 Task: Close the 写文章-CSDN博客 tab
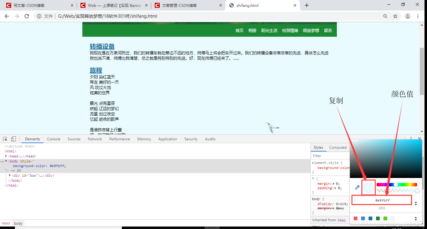(72, 5)
